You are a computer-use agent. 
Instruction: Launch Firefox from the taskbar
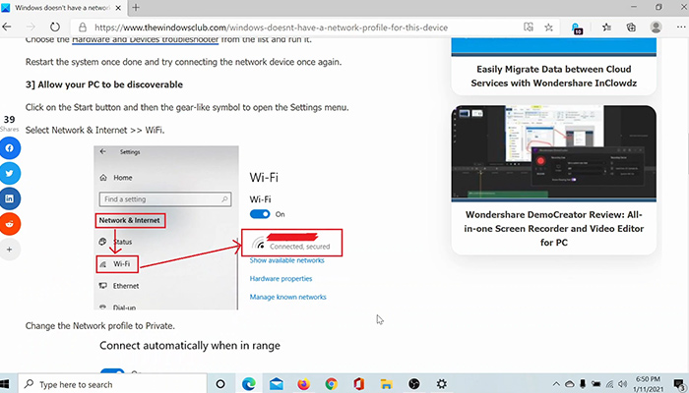tap(303, 384)
